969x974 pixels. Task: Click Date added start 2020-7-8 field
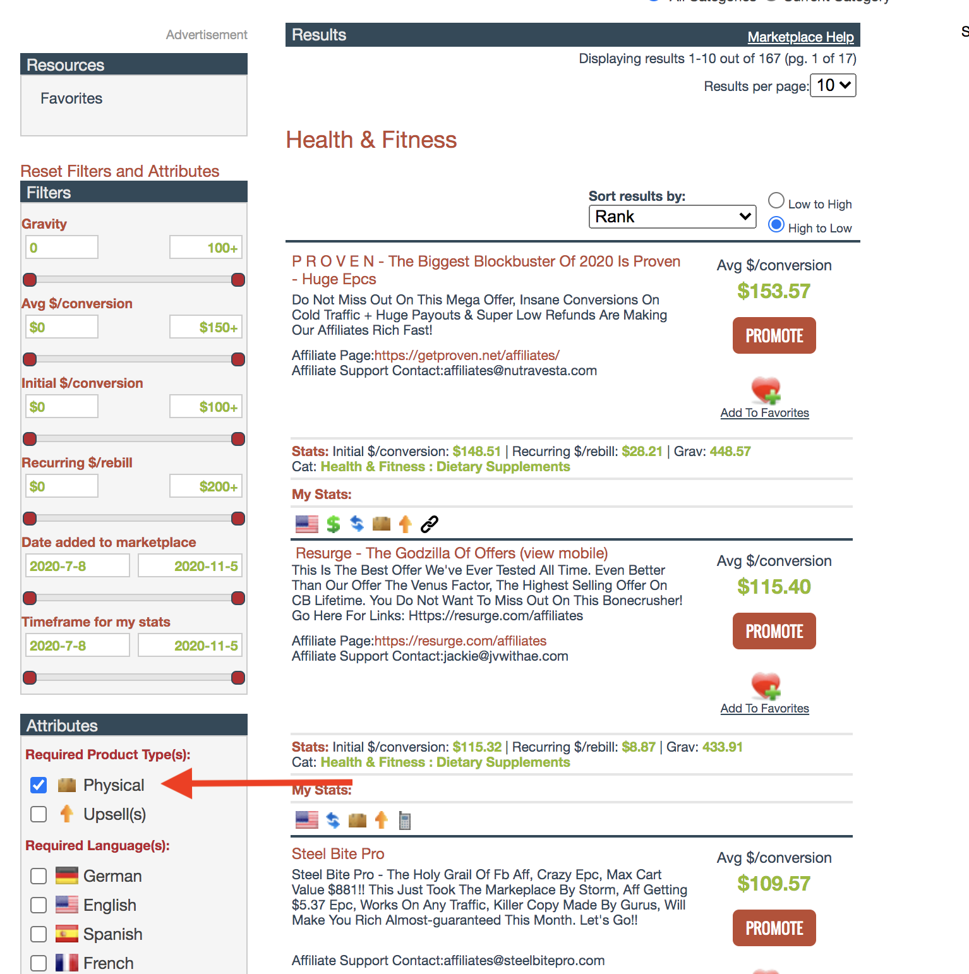78,565
